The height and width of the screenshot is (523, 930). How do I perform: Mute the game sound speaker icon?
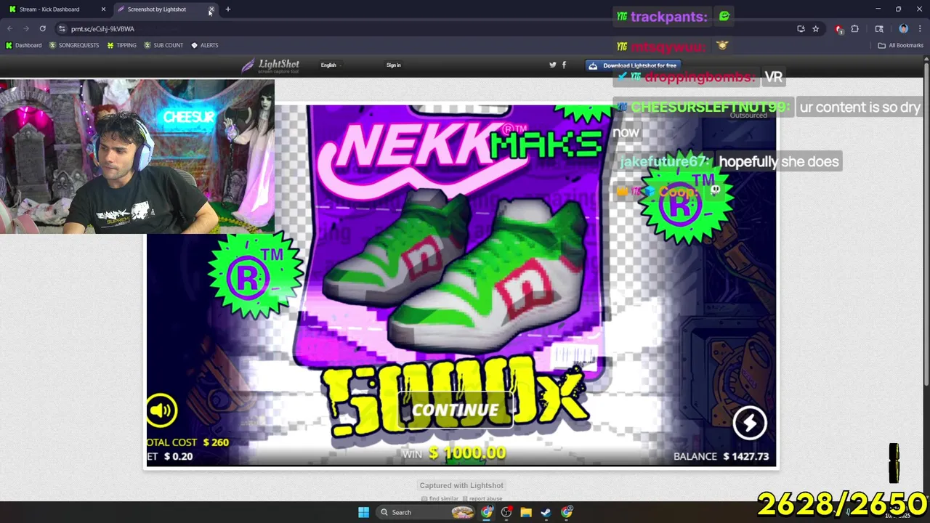coord(161,410)
